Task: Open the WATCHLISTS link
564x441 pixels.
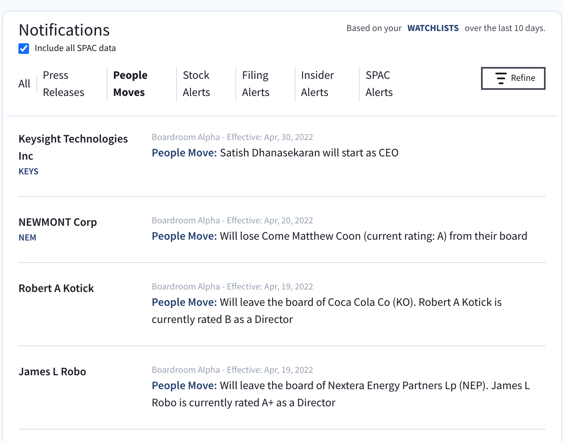Action: pos(433,28)
